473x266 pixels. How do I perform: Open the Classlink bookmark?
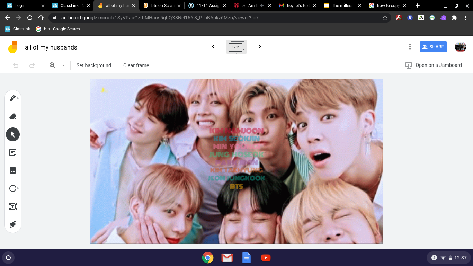click(x=18, y=29)
